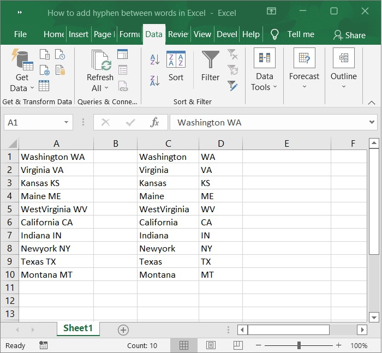Switch to Page Break Preview view

(238, 345)
